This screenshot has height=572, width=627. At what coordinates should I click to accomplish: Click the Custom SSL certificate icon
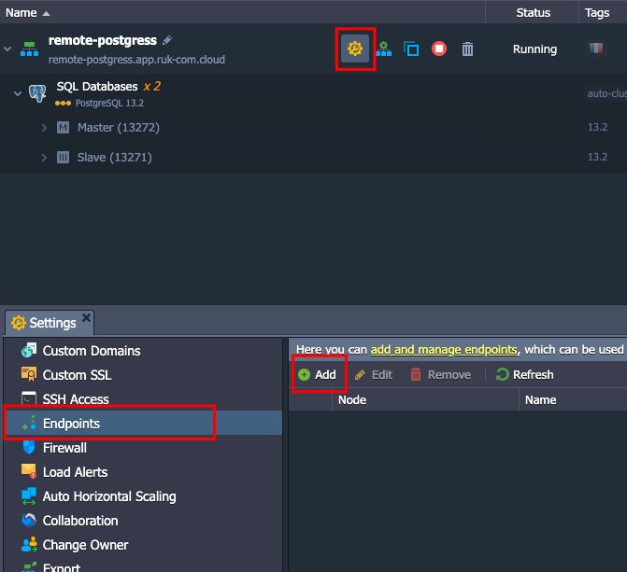pyautogui.click(x=29, y=374)
